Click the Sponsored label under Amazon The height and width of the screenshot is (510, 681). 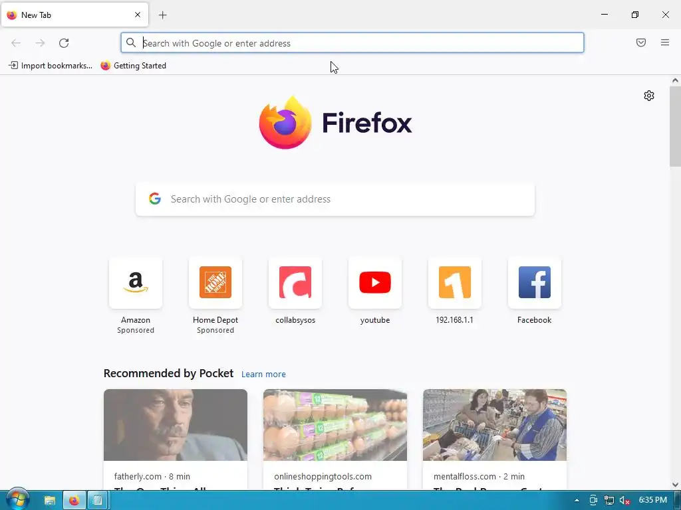coord(136,330)
